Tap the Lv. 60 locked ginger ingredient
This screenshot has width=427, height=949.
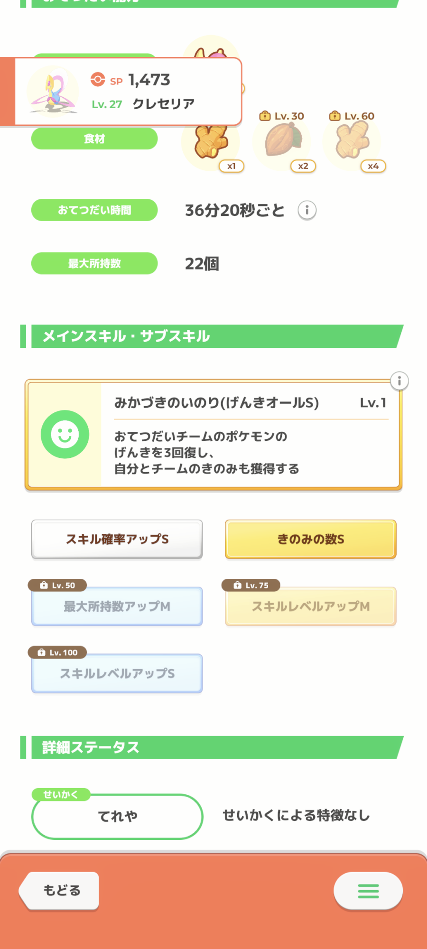coord(352,140)
